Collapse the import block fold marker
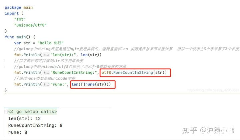240x140 pixels. (x=4, y=13)
